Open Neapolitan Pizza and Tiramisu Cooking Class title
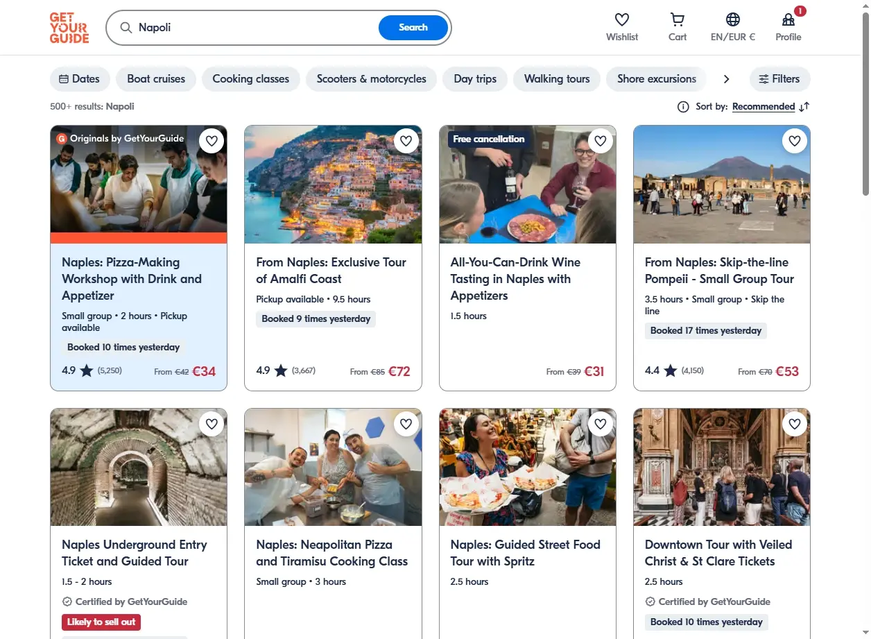The width and height of the screenshot is (871, 639). pyautogui.click(x=332, y=553)
